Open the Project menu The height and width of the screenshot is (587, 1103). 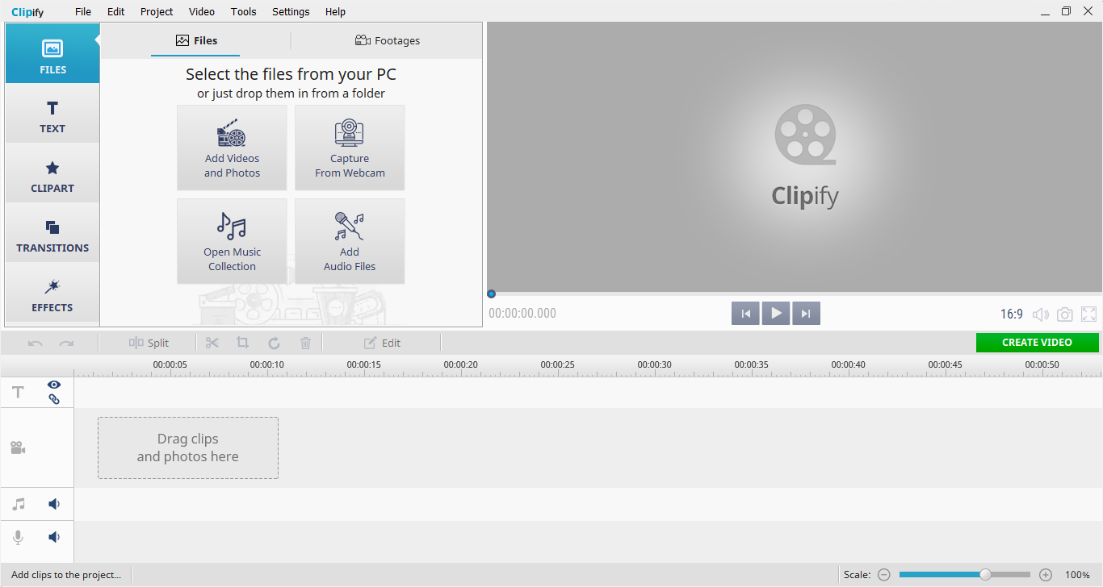pos(157,11)
